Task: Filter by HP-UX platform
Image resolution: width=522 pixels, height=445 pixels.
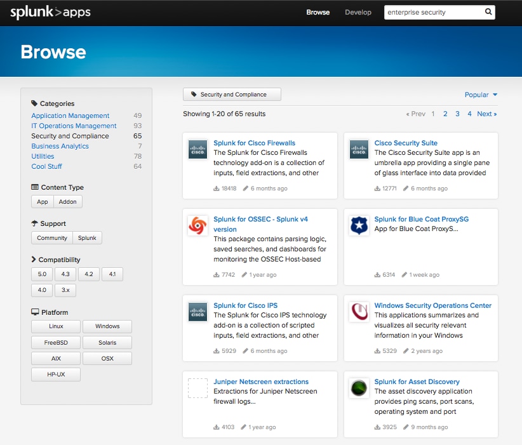Action: pyautogui.click(x=56, y=375)
